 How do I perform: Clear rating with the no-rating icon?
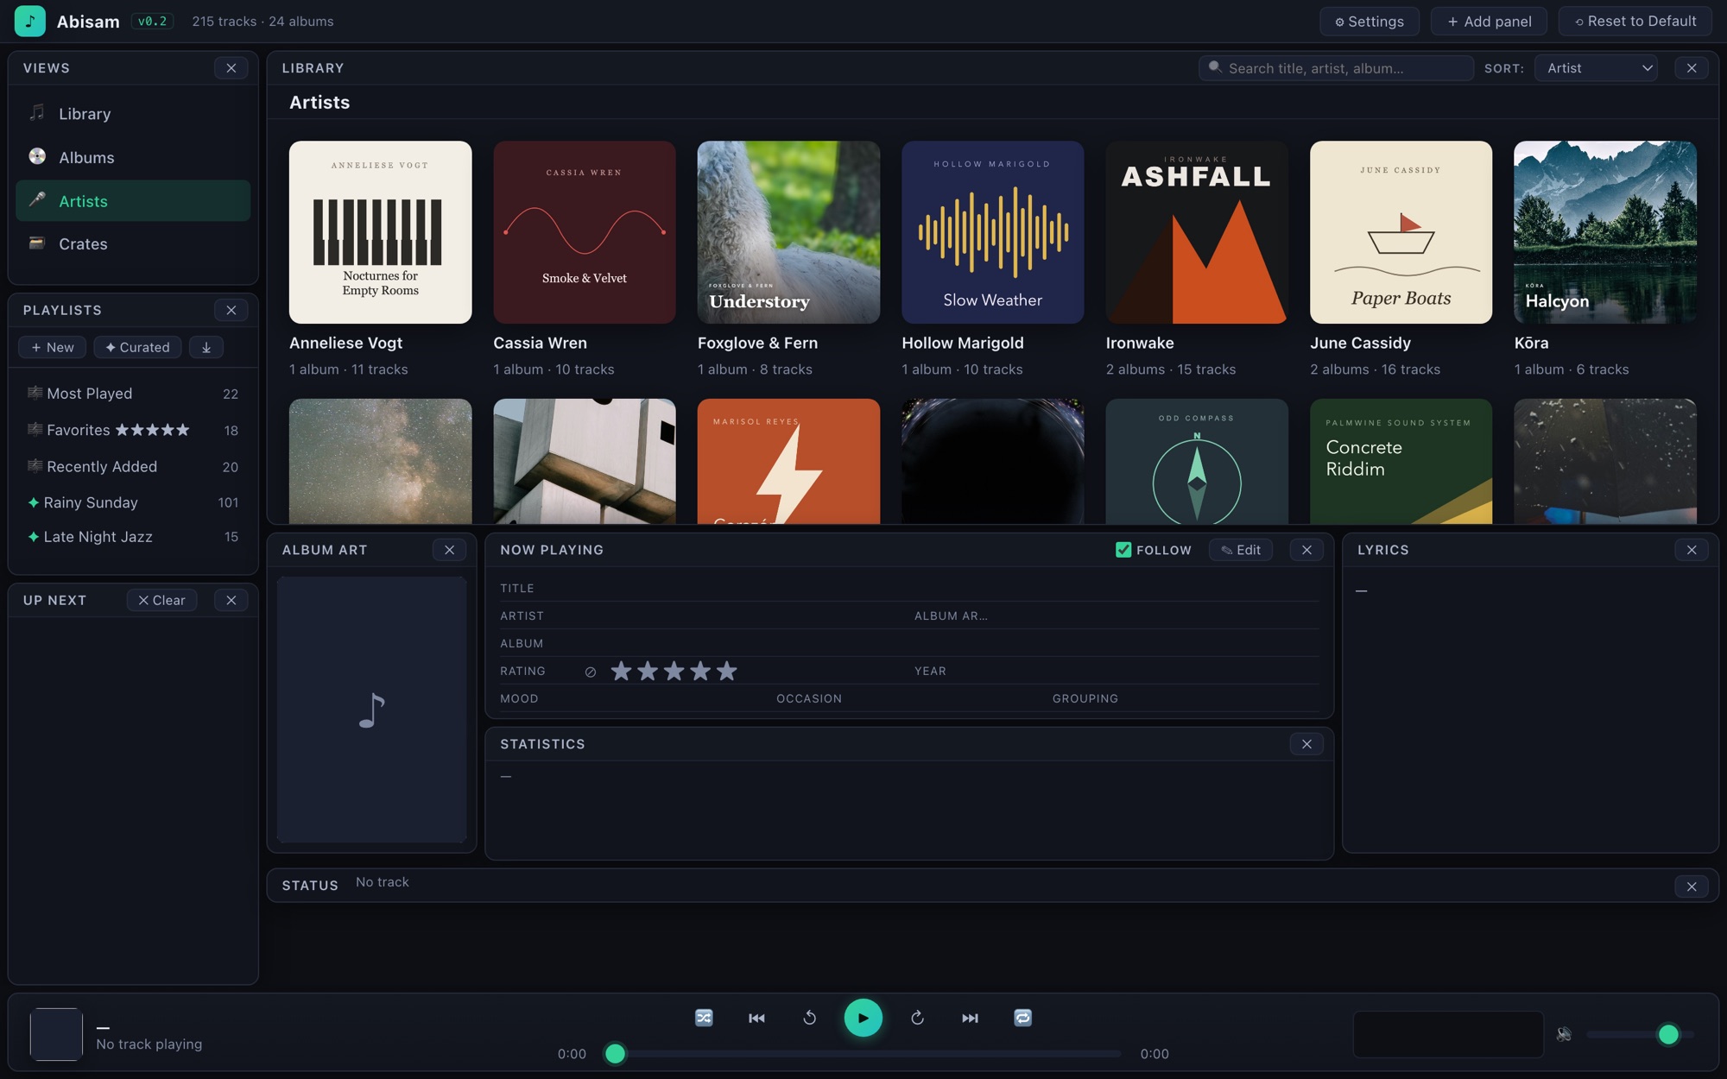[591, 672]
